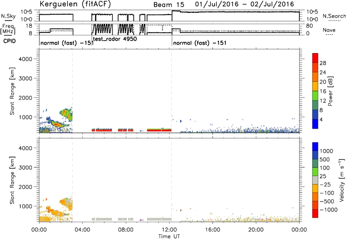Select the 'Time UT' axis title
This screenshot has height=239, width=346.
point(169,236)
